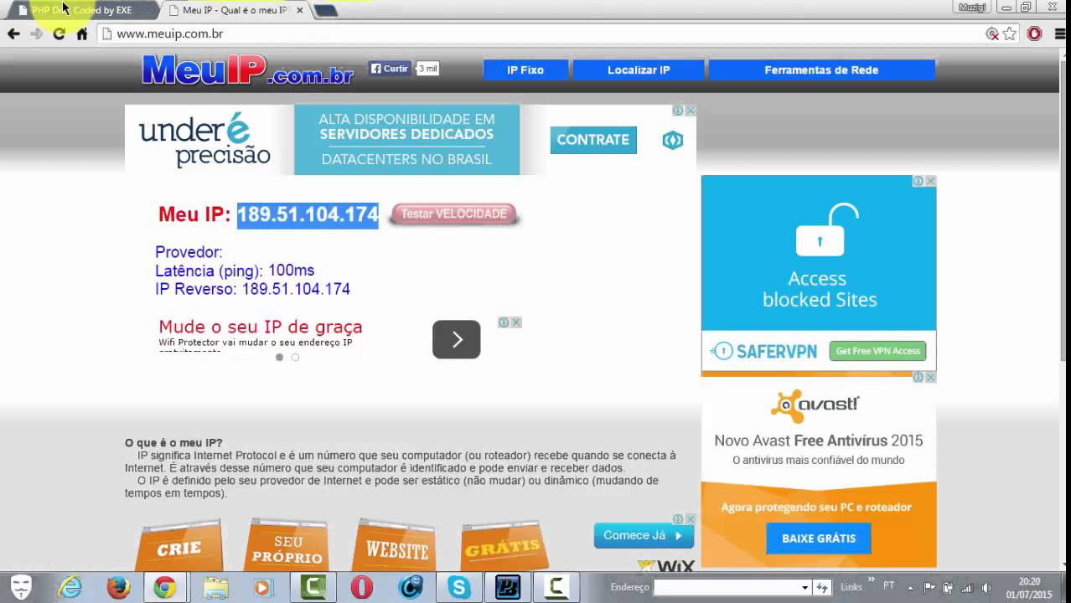
Task: Click the Facebook Curtir button
Action: (390, 69)
